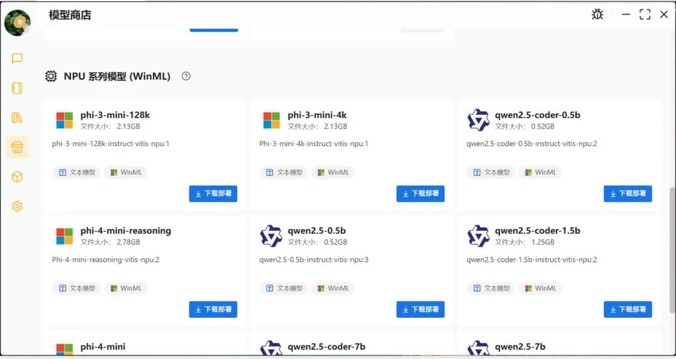The width and height of the screenshot is (676, 359).
Task: Open the qwen2.5-coder-7b model title
Action: point(326,346)
